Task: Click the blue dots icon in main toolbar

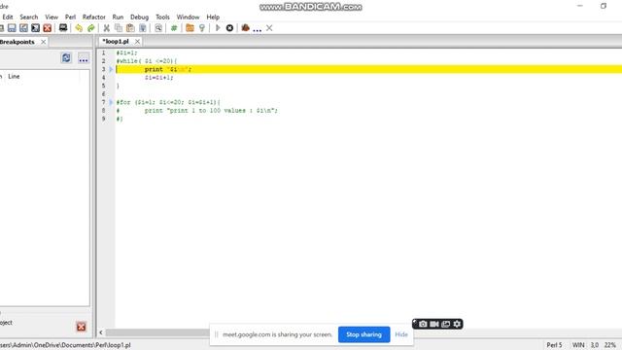Action: (x=257, y=29)
